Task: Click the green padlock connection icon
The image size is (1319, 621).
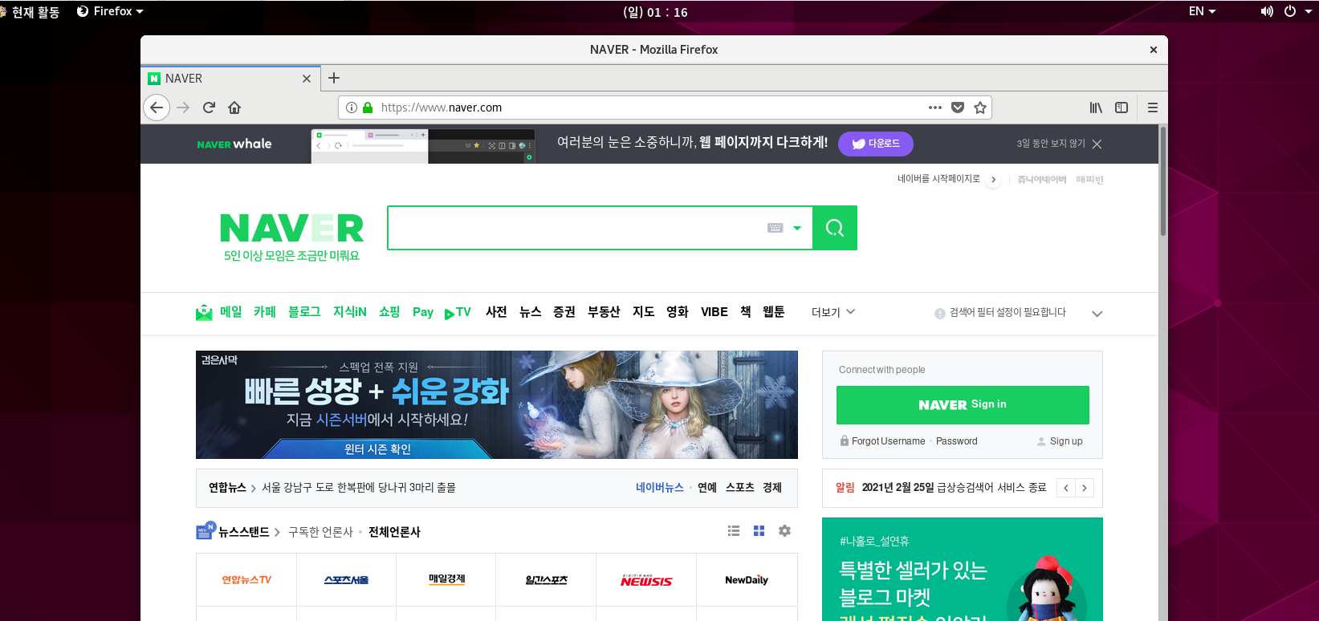Action: (x=368, y=108)
